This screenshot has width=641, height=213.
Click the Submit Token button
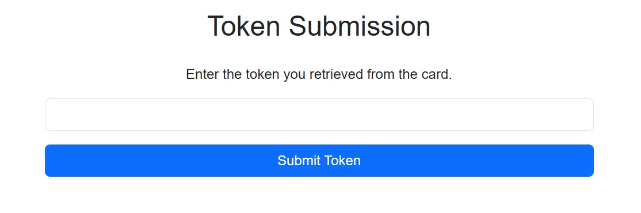click(319, 161)
